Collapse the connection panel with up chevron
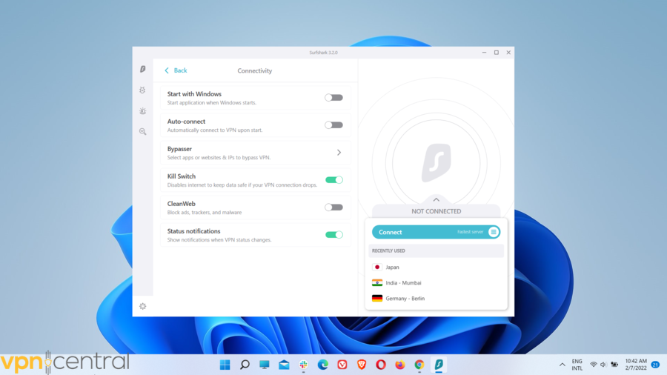Image resolution: width=667 pixels, height=375 pixels. pos(436,199)
